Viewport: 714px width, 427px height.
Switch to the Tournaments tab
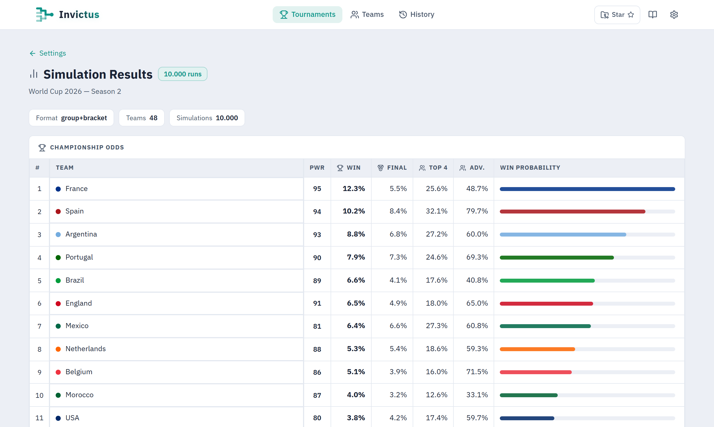pyautogui.click(x=307, y=14)
